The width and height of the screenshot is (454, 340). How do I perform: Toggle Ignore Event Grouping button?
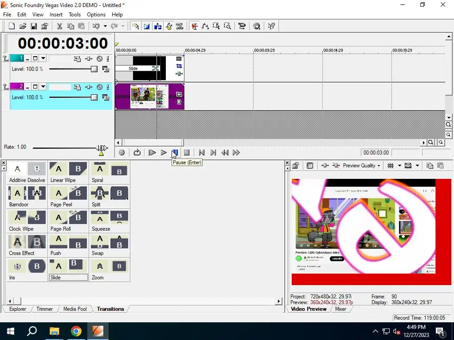pyautogui.click(x=180, y=26)
